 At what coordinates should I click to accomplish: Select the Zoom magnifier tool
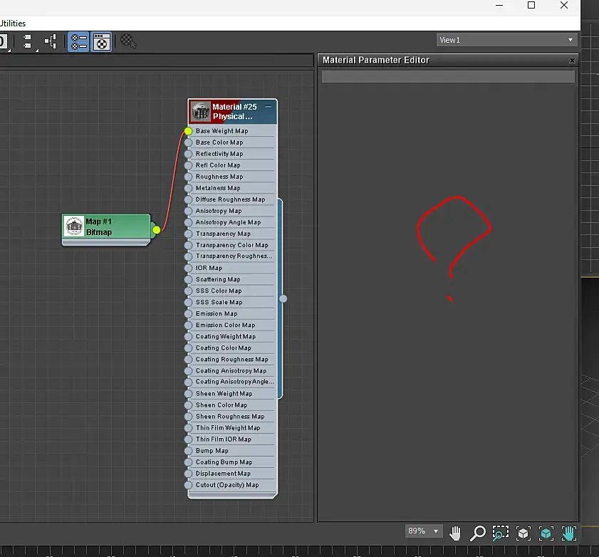[x=478, y=533]
